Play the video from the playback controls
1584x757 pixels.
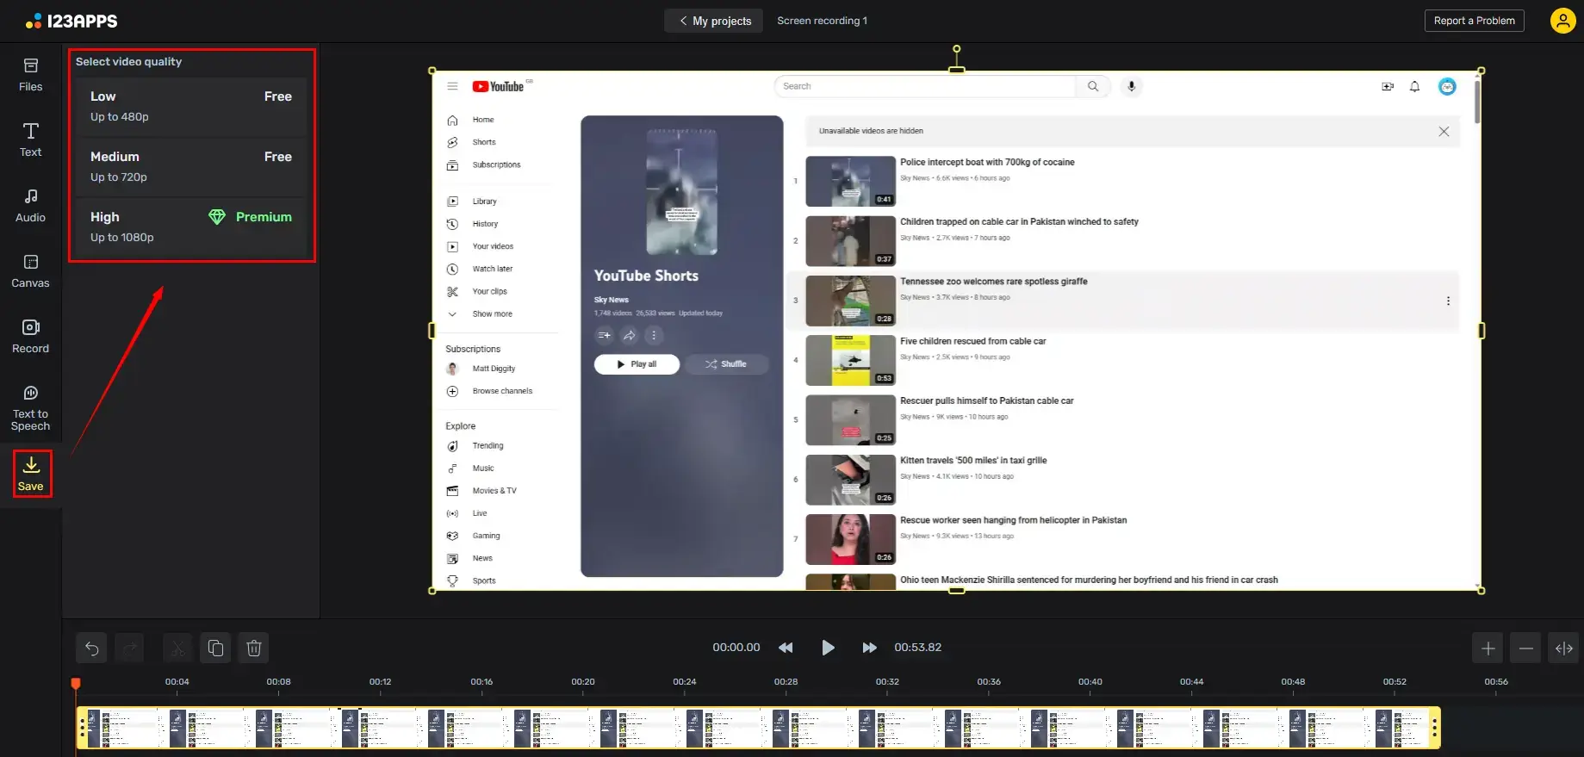[x=828, y=648]
